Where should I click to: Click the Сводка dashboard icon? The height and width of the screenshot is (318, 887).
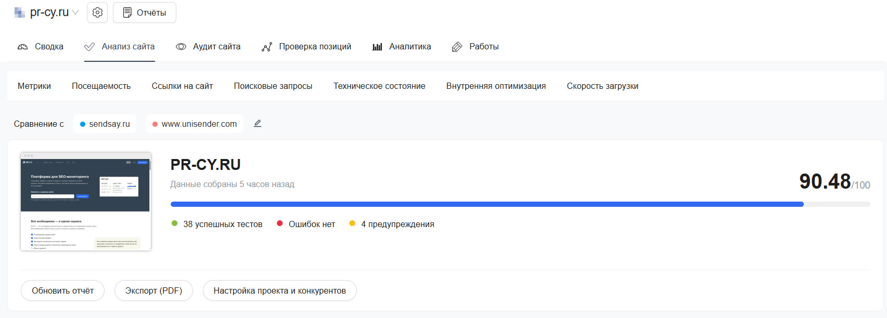(23, 47)
